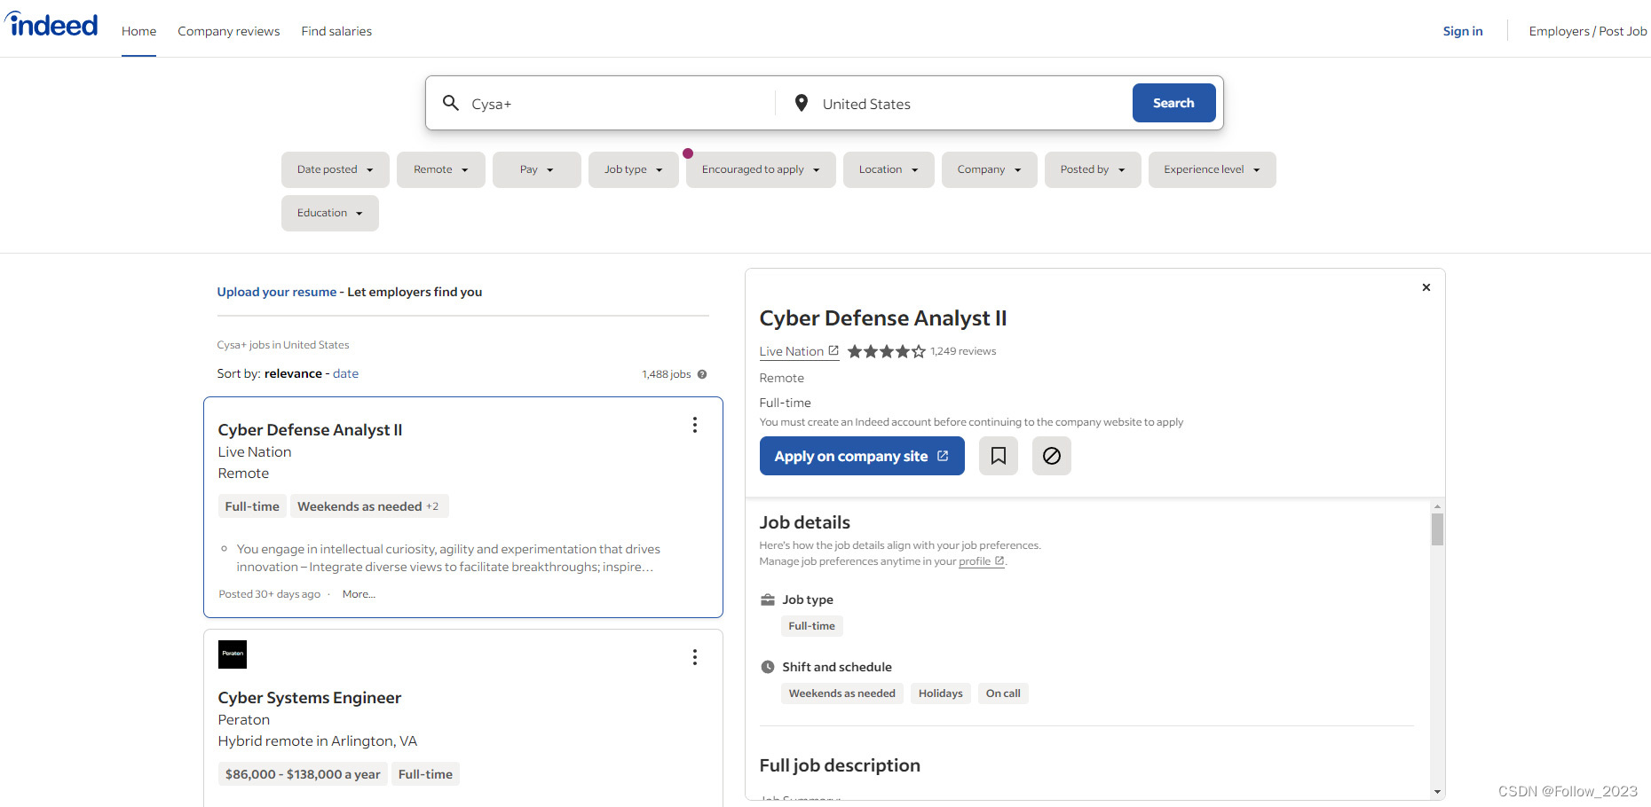Click the Peraton company logo

pos(233,654)
